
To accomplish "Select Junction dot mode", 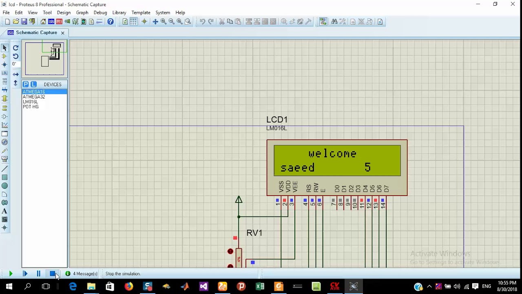I will 5,65.
